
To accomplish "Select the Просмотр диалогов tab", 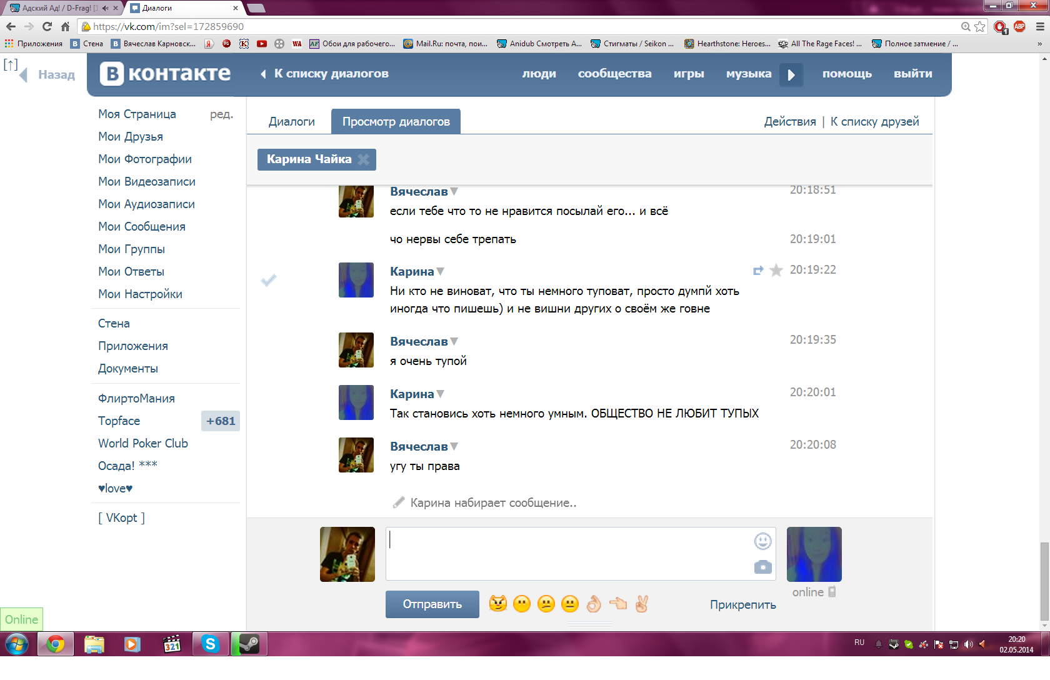I will pos(396,121).
